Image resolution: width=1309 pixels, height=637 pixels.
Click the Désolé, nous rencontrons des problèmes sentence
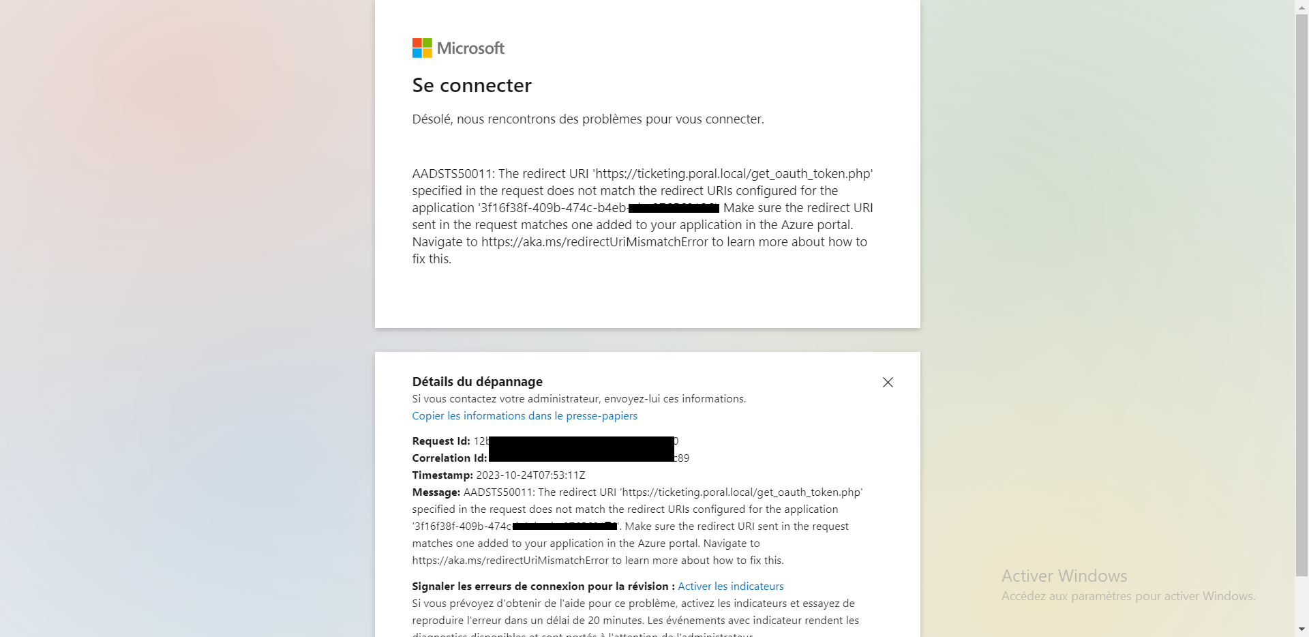point(588,119)
